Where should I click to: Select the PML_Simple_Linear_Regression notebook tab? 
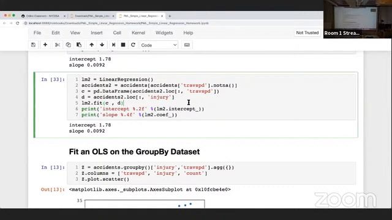tap(141, 16)
